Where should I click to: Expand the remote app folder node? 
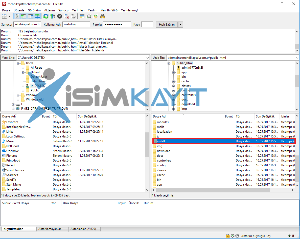[x=173, y=72]
